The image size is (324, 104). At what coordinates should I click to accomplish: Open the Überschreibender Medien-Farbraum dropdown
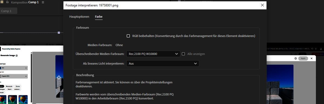pos(153,54)
